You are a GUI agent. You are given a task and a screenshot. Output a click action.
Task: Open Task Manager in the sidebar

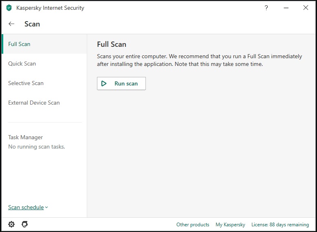tap(26, 137)
